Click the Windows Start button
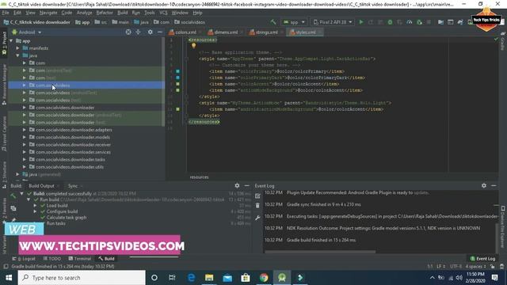The height and width of the screenshot is (285, 507). pyautogui.click(x=9, y=278)
